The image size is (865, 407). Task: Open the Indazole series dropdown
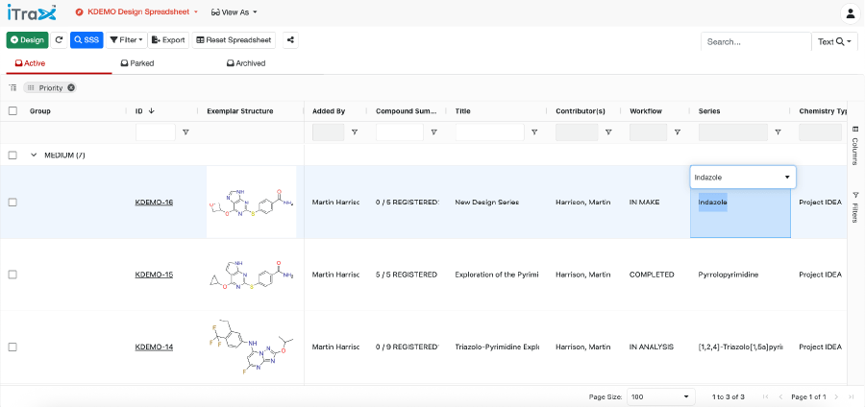[x=743, y=178]
